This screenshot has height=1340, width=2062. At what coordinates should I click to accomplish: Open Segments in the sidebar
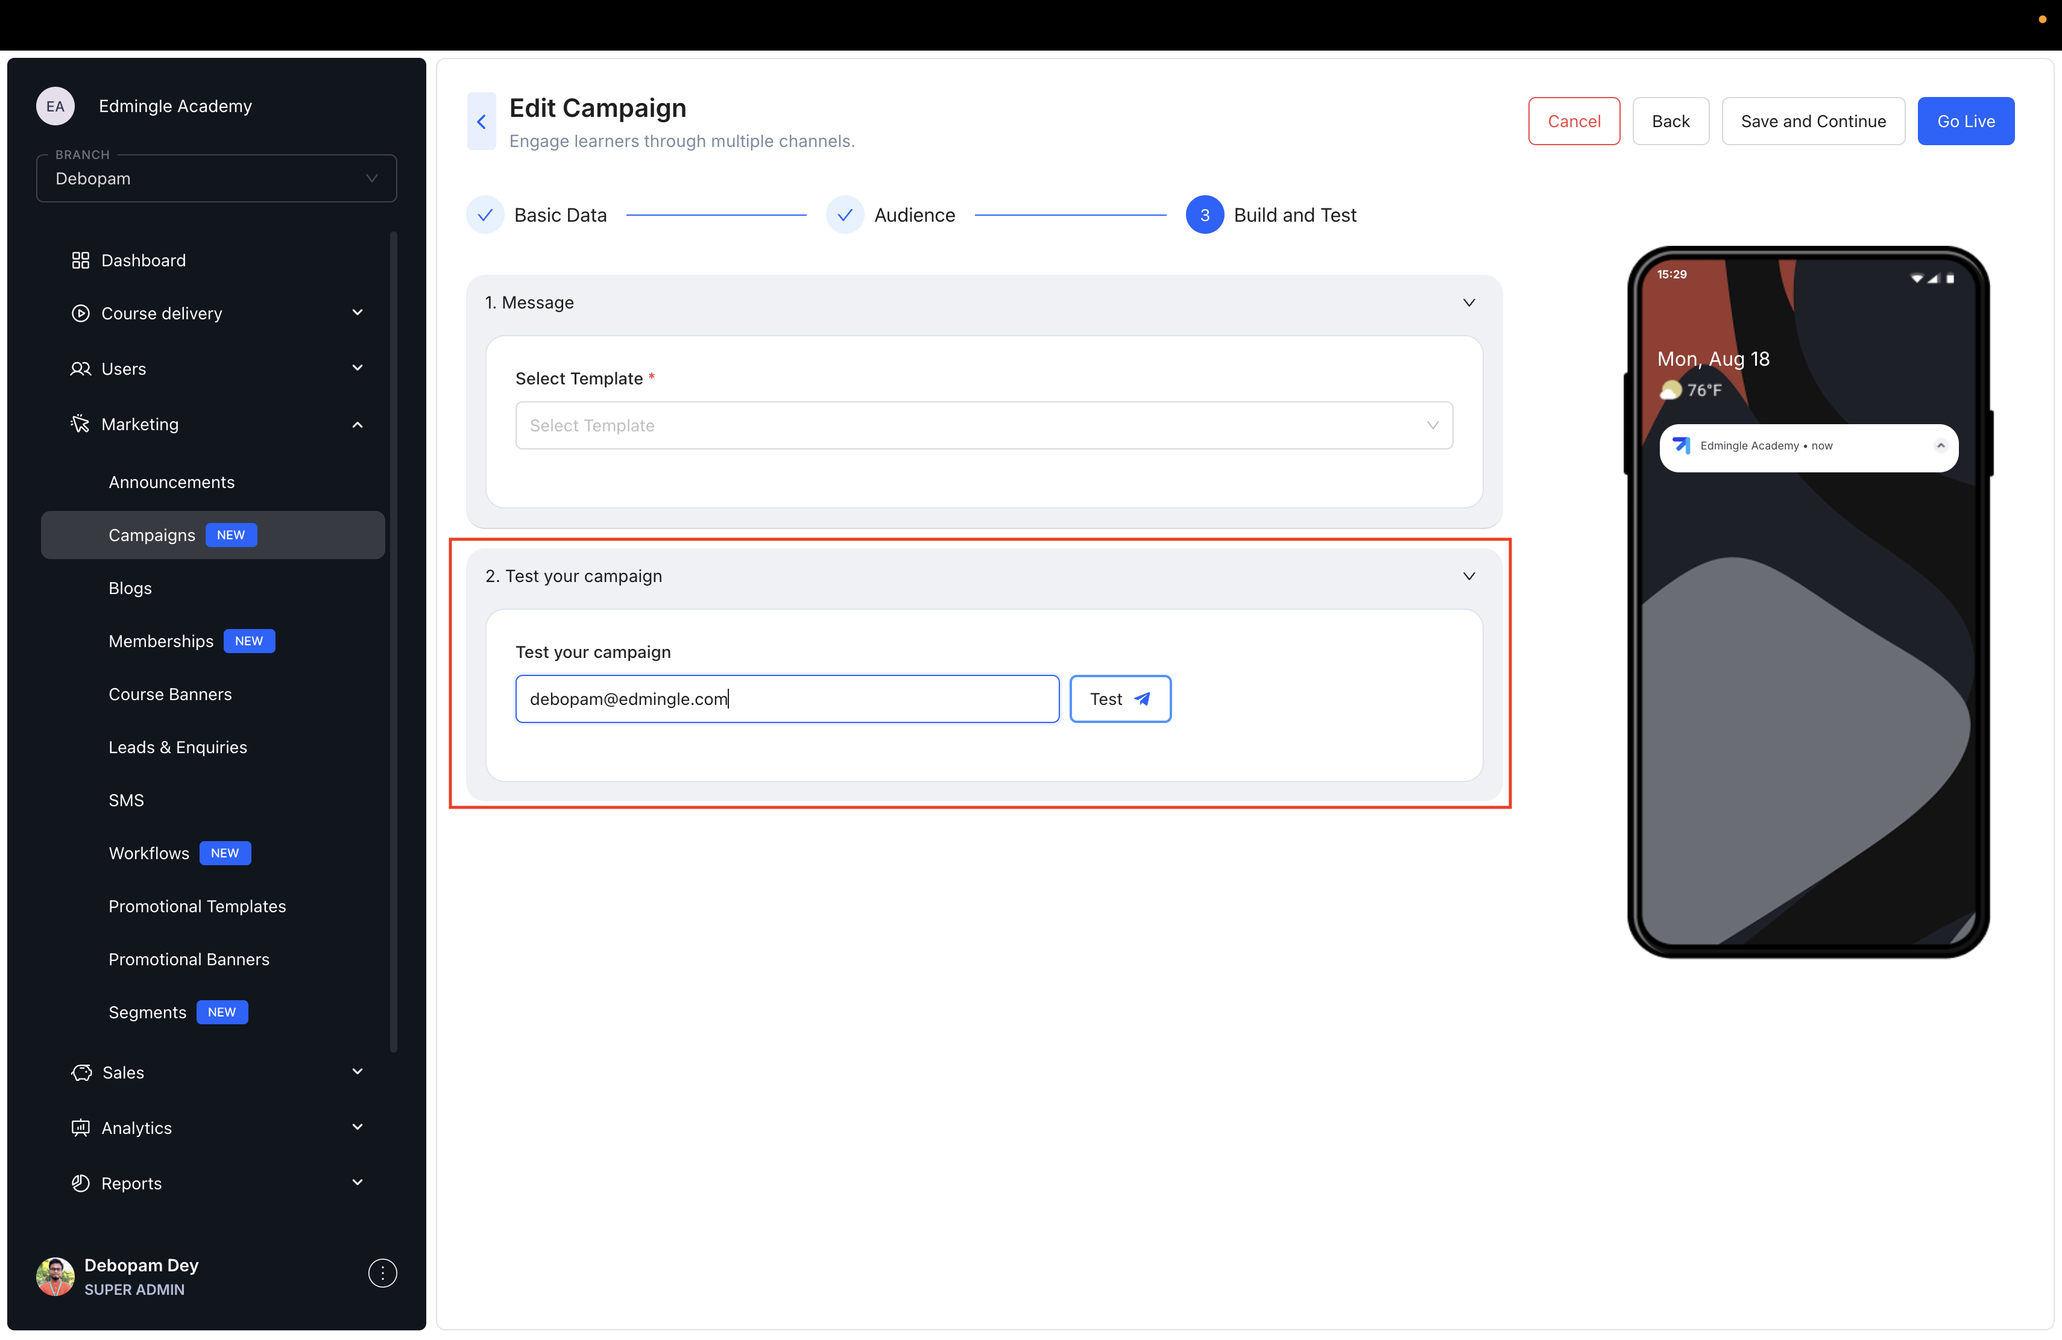tap(147, 1013)
